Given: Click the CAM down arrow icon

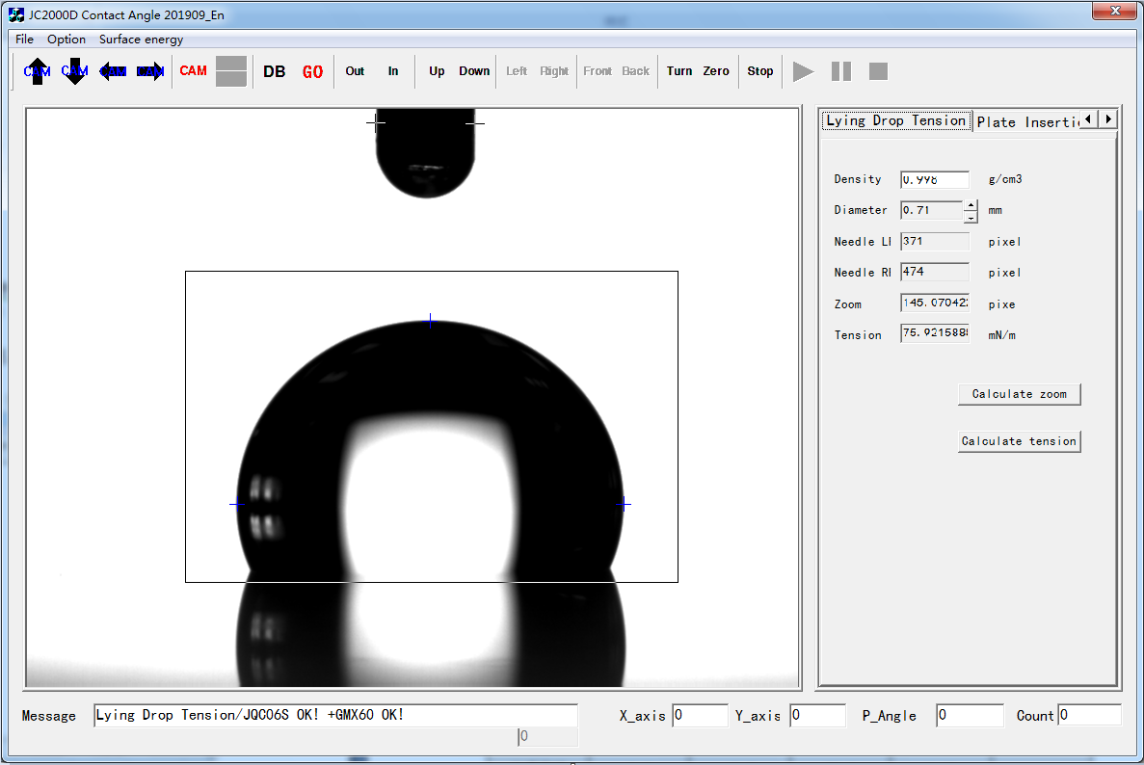Looking at the screenshot, I should [x=74, y=71].
